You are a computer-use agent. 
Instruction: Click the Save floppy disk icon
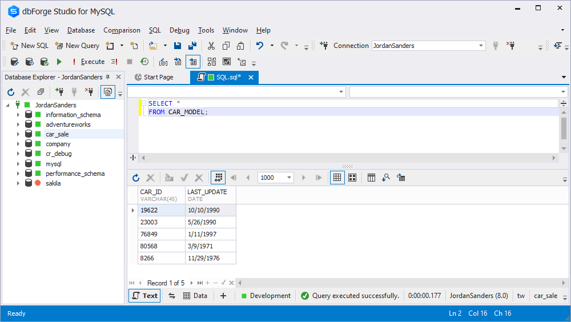click(178, 46)
